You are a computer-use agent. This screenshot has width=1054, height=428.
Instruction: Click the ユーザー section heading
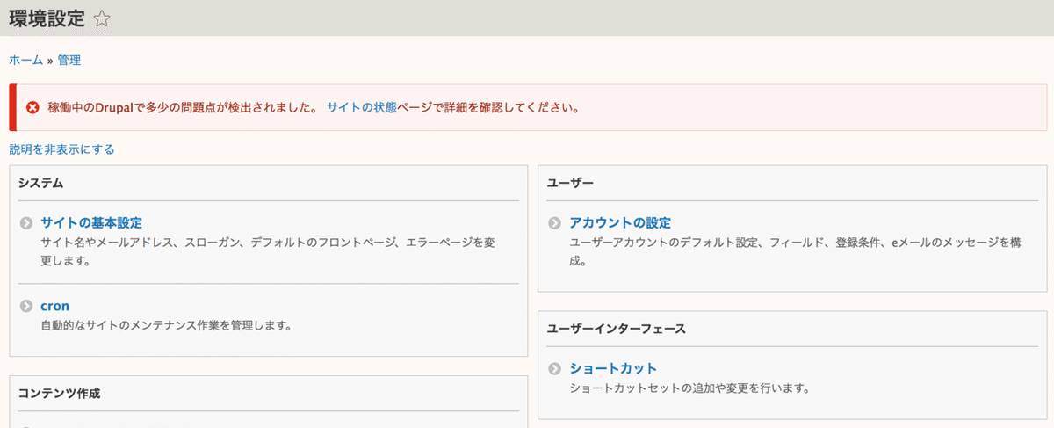pos(571,183)
